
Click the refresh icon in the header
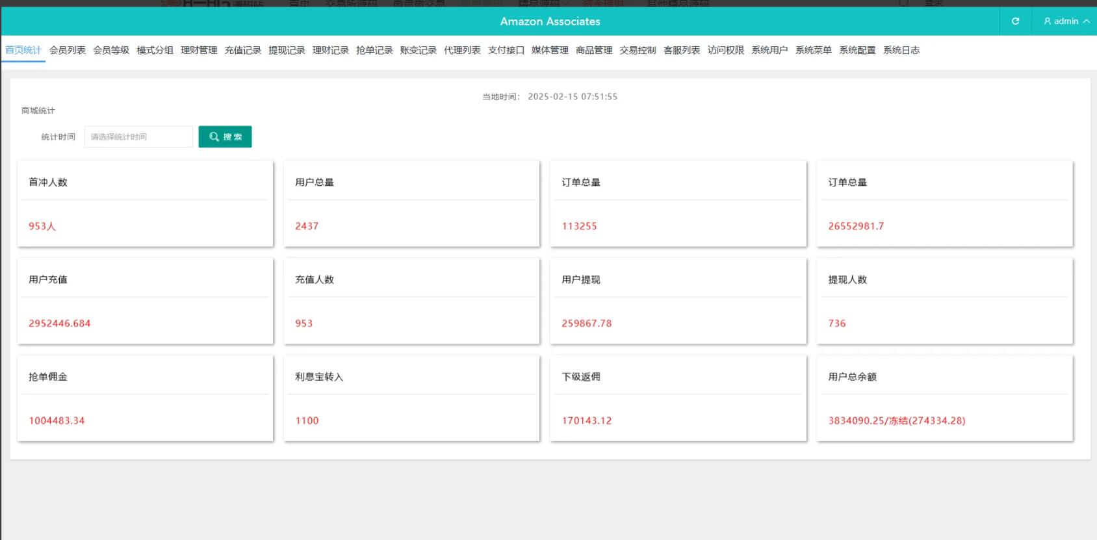point(1015,21)
